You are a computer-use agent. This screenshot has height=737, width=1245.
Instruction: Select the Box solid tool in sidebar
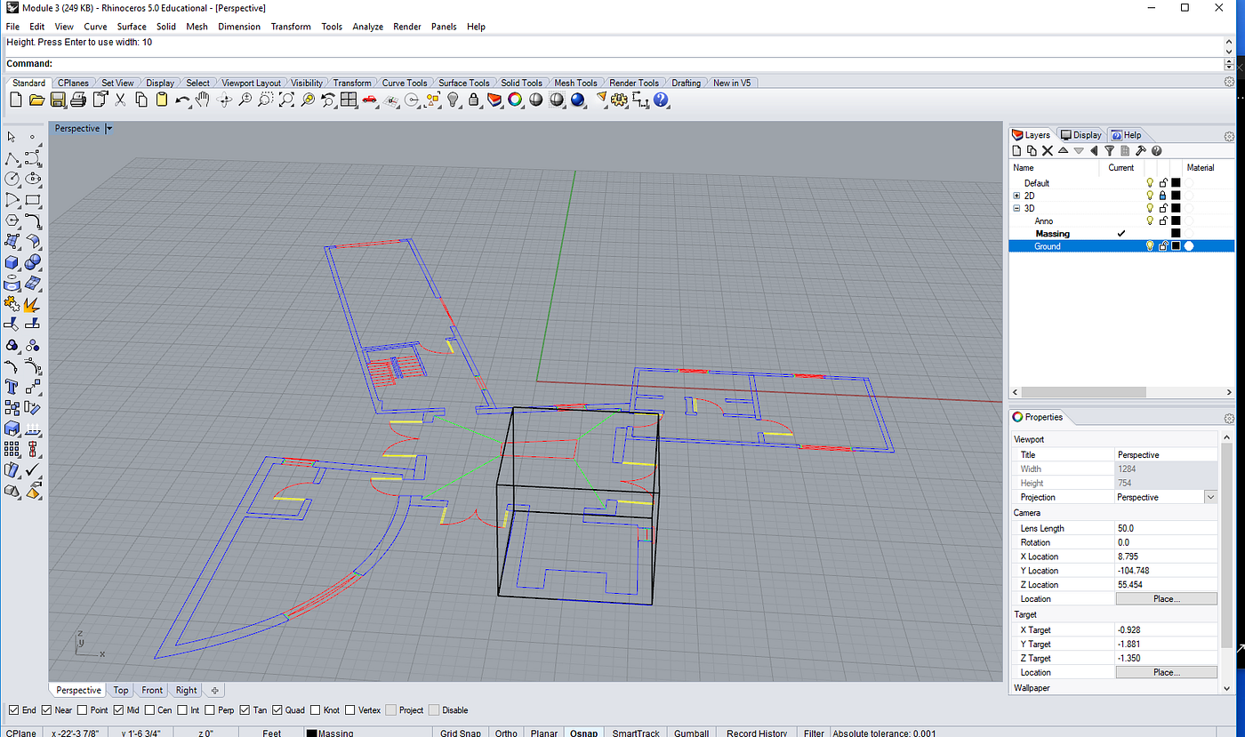pos(12,261)
